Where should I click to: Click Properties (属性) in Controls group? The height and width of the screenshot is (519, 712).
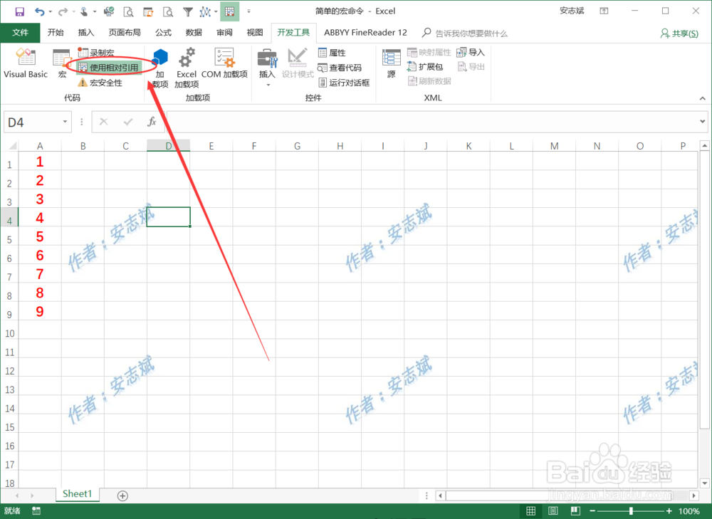click(x=333, y=53)
